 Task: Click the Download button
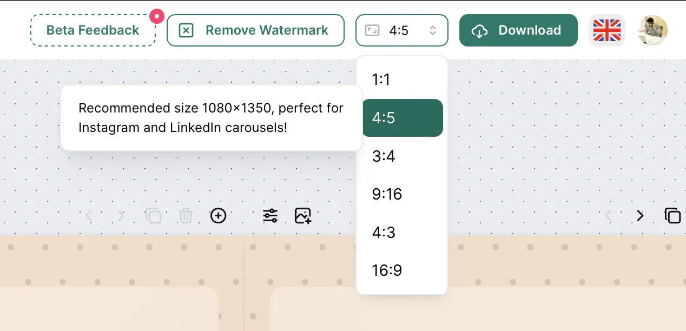(518, 30)
